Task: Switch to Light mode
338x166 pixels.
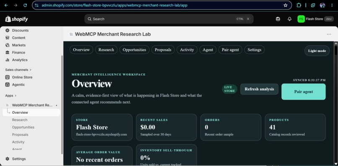Action: [x=317, y=51]
